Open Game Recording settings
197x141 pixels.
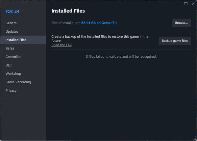tap(23, 82)
